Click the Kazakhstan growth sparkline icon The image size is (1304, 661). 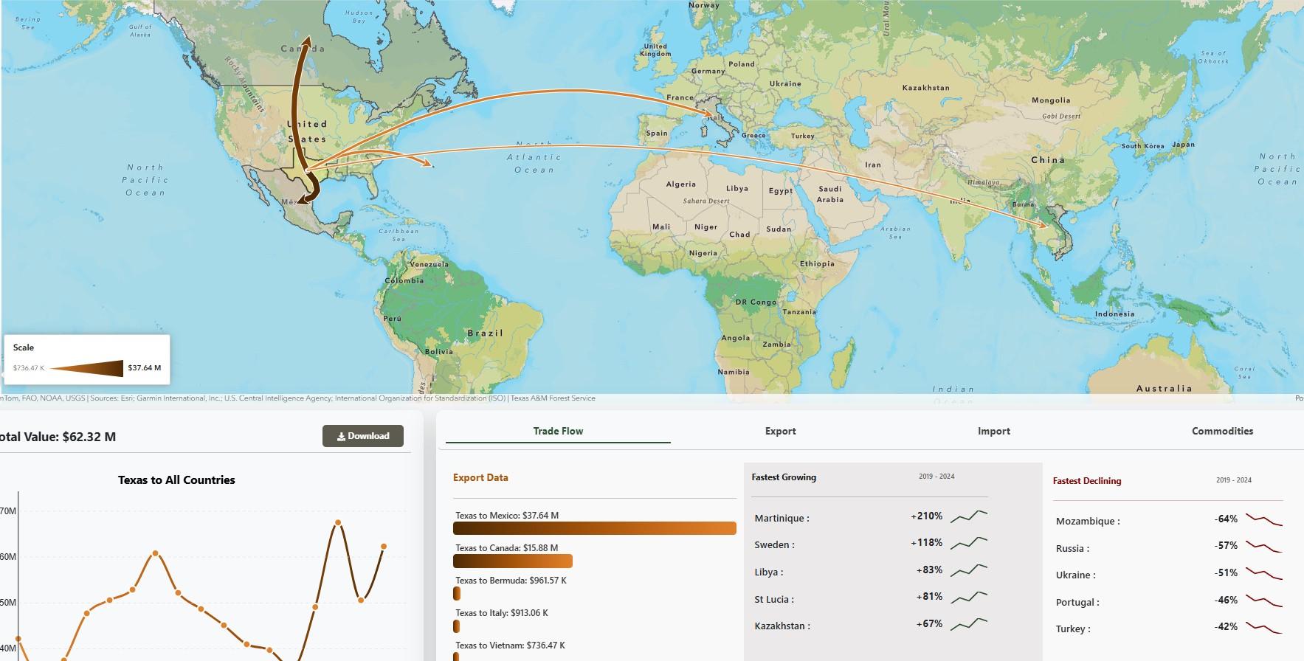click(x=969, y=624)
